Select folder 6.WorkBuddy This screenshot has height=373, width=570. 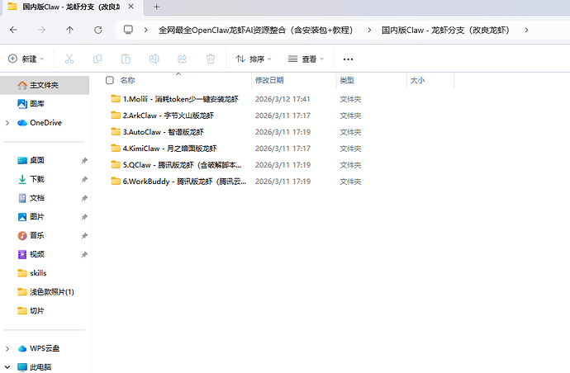(184, 182)
